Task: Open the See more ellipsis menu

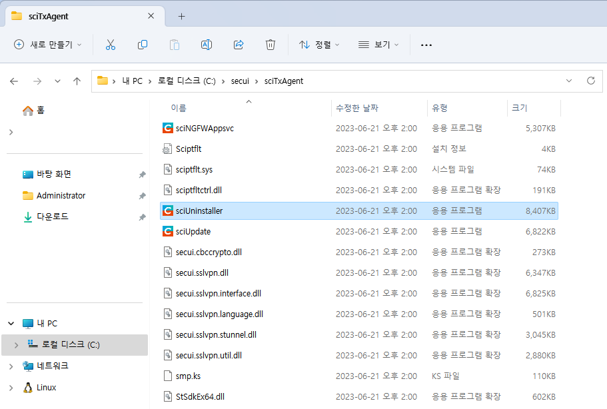Action: 426,45
